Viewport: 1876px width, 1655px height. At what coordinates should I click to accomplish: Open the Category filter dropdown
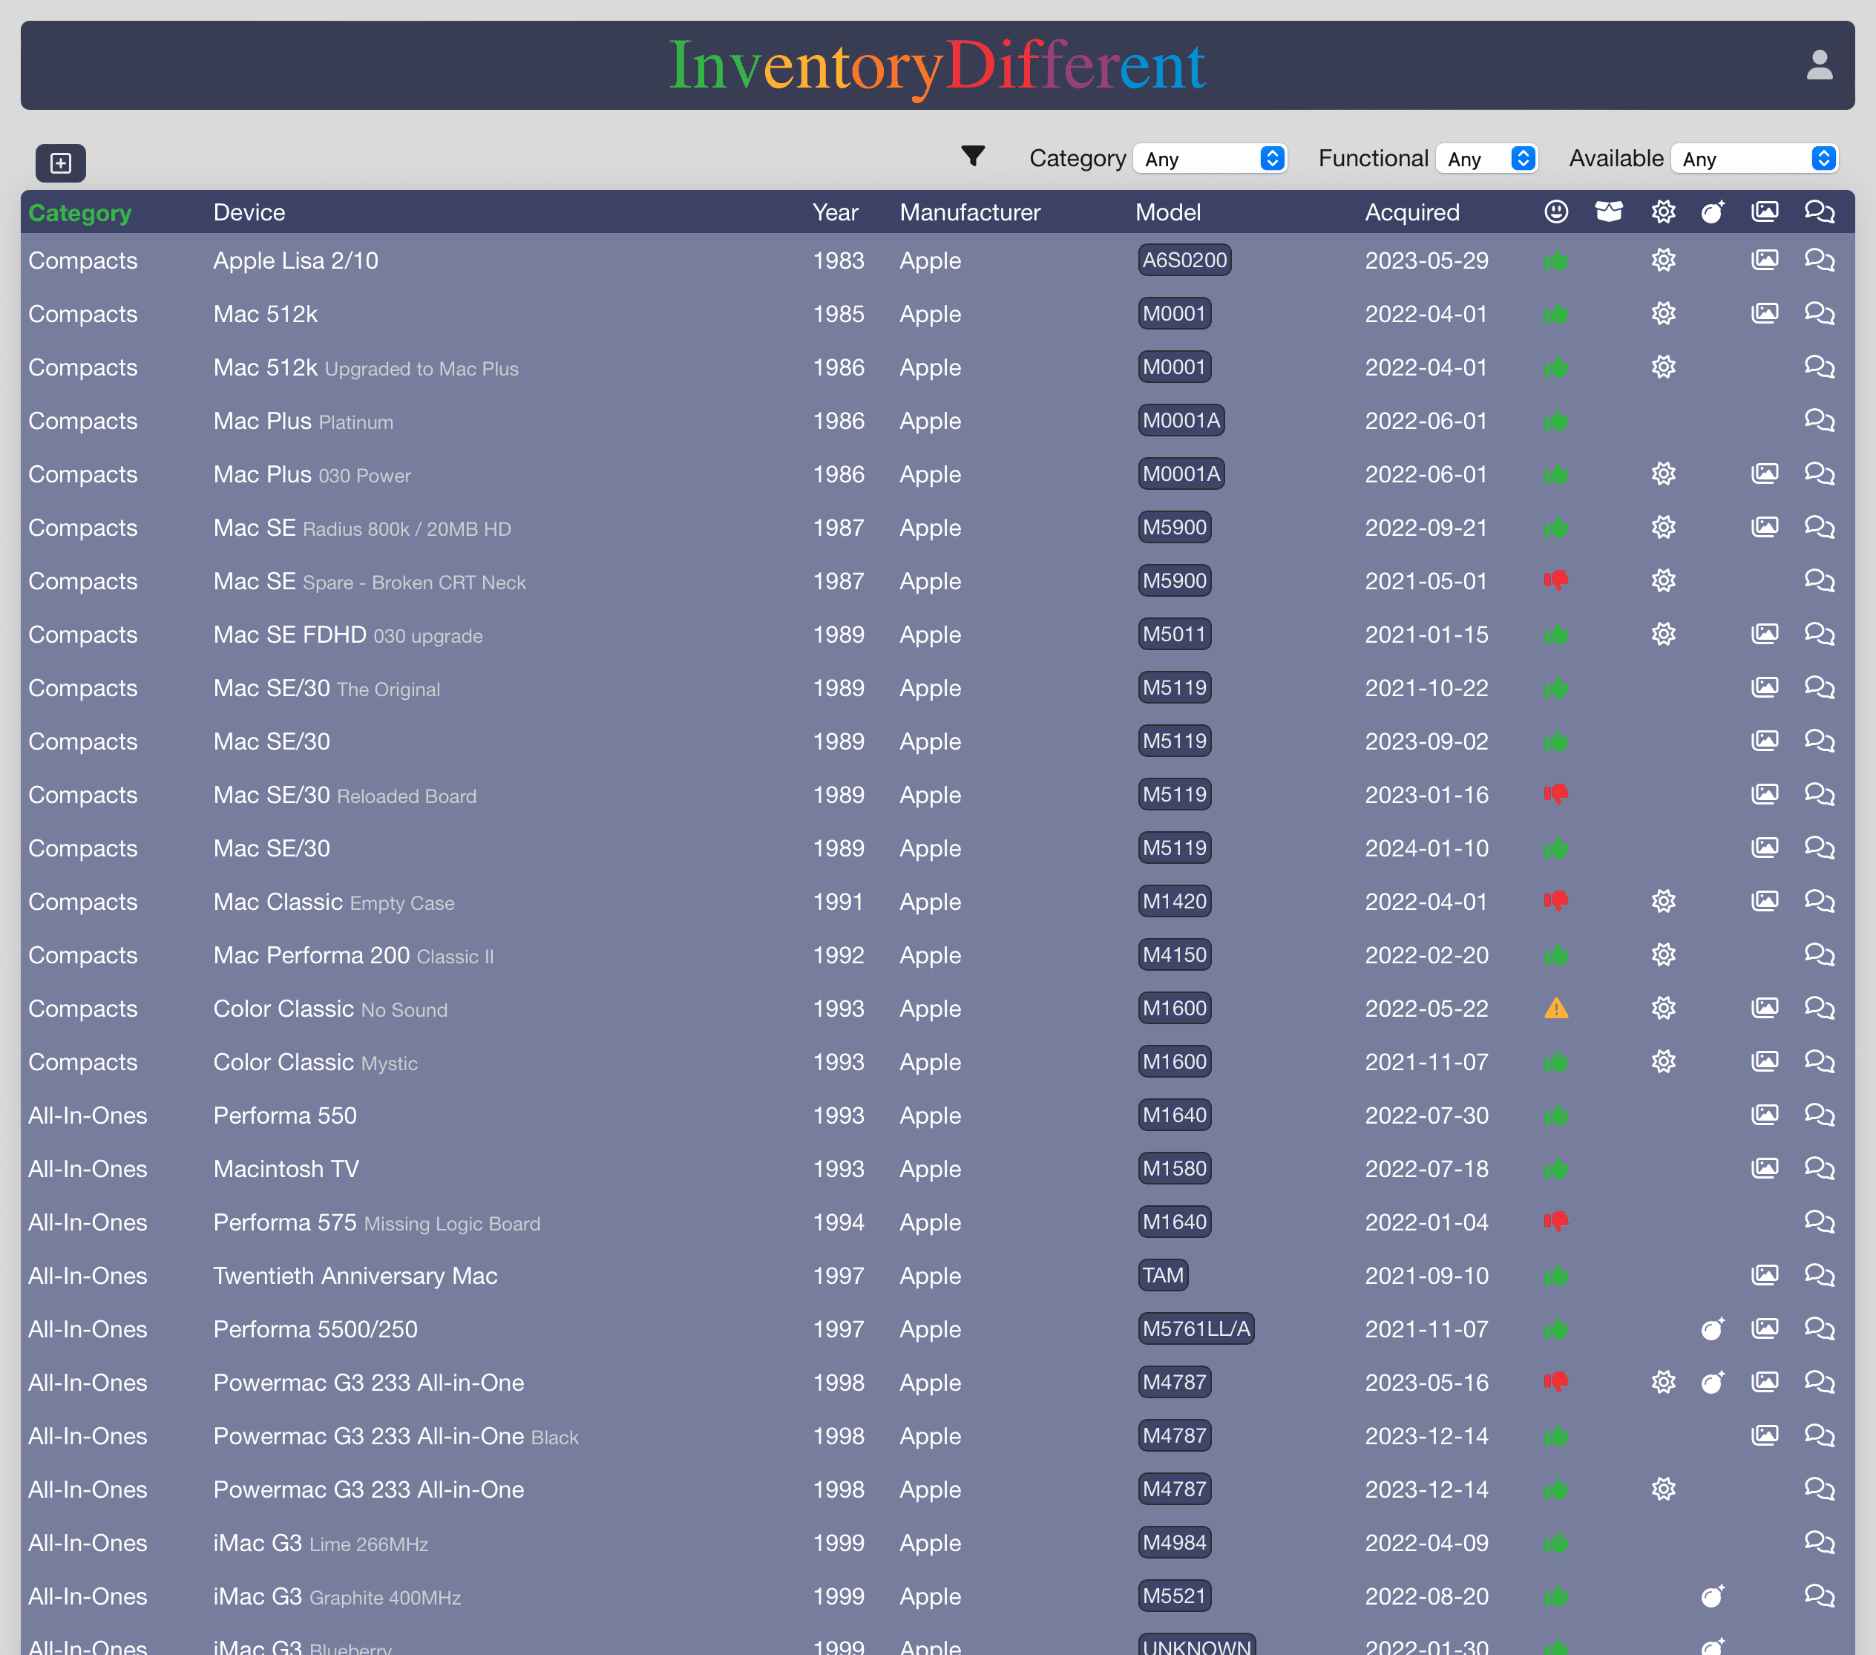[1210, 159]
